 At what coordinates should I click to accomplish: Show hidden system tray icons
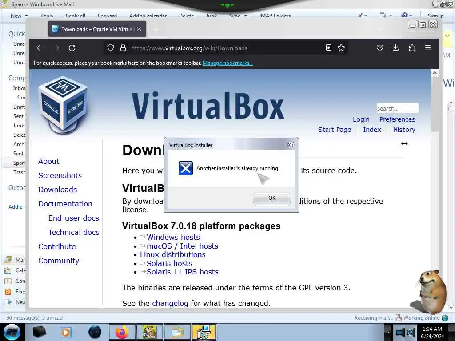click(x=388, y=332)
